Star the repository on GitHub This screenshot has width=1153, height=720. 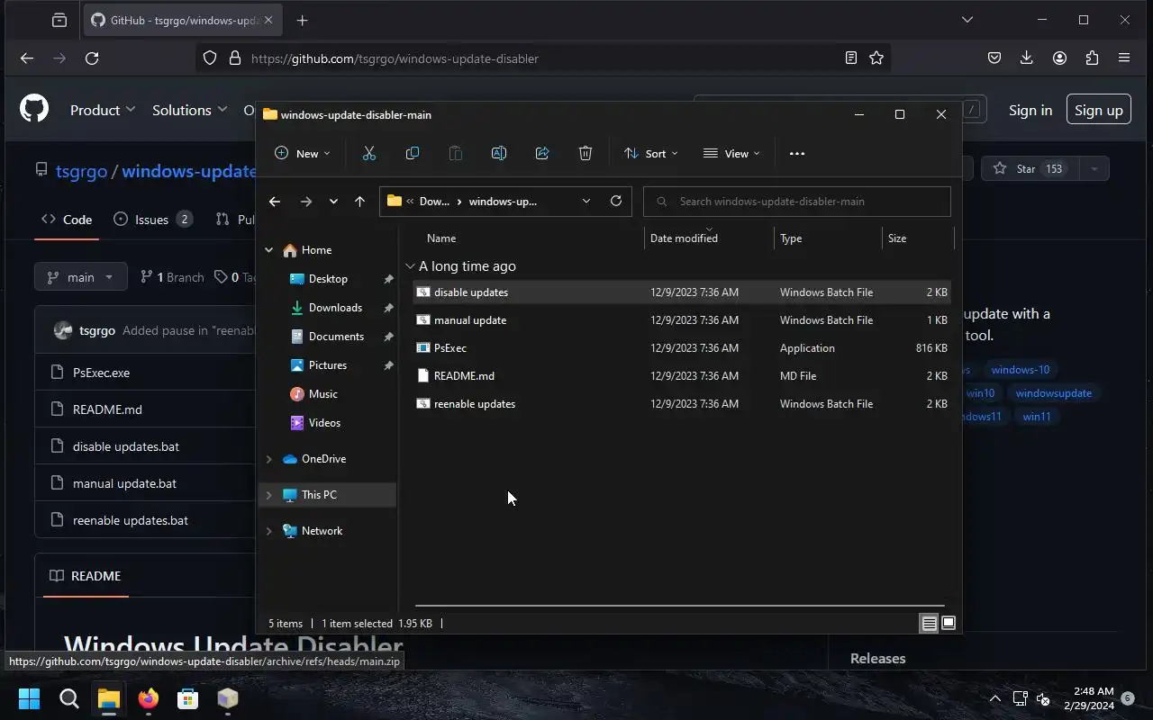1030,168
